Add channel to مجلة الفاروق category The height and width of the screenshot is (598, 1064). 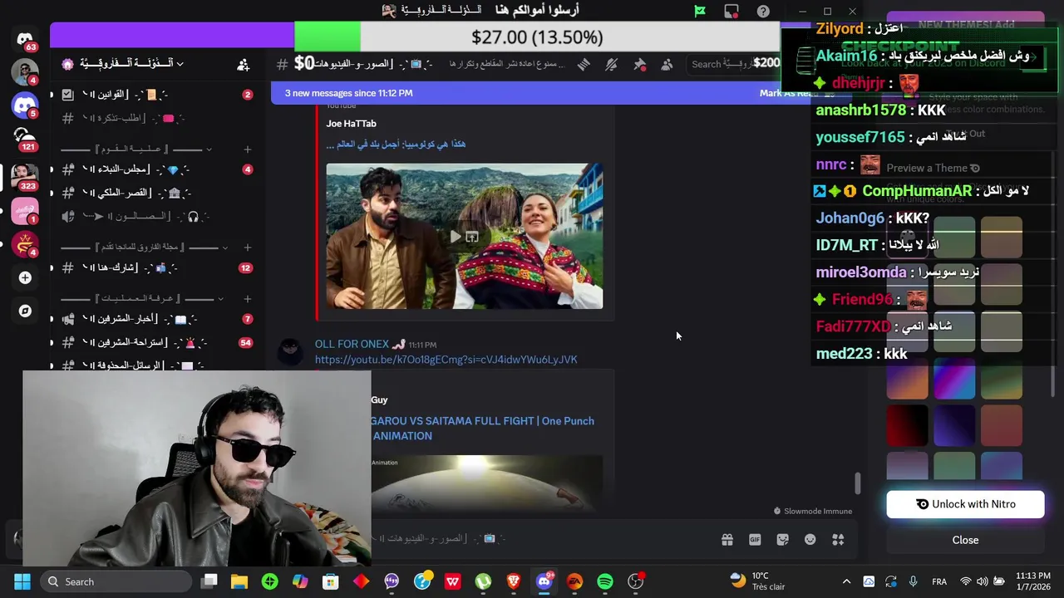[247, 248]
